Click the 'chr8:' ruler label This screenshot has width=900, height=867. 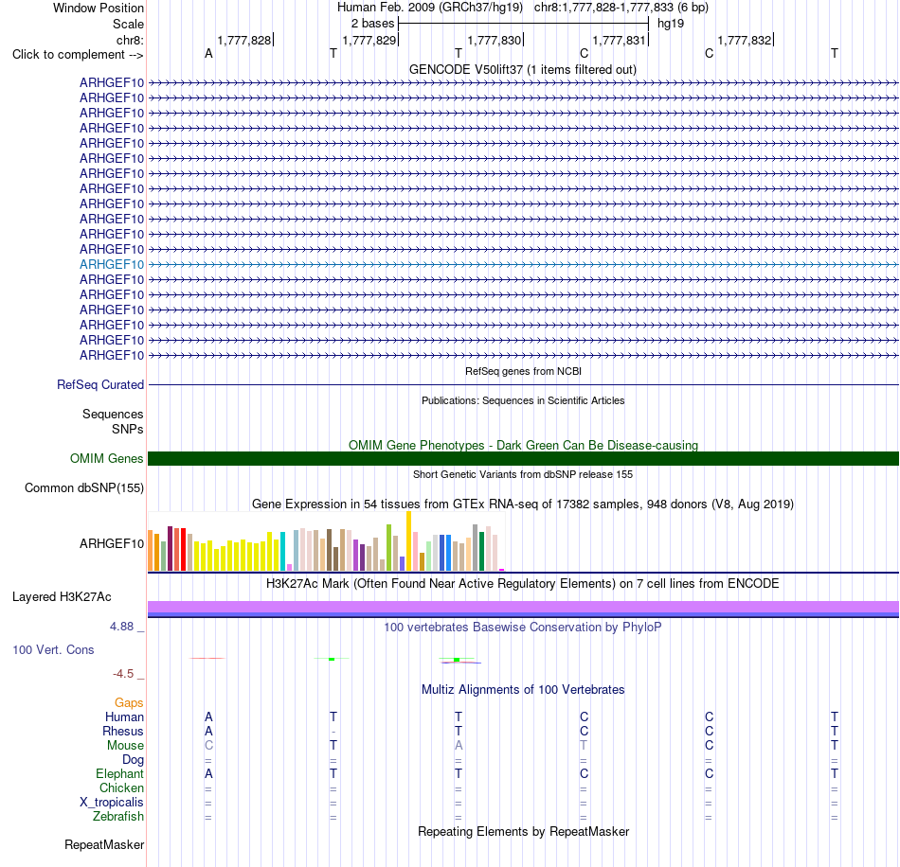[x=130, y=40]
